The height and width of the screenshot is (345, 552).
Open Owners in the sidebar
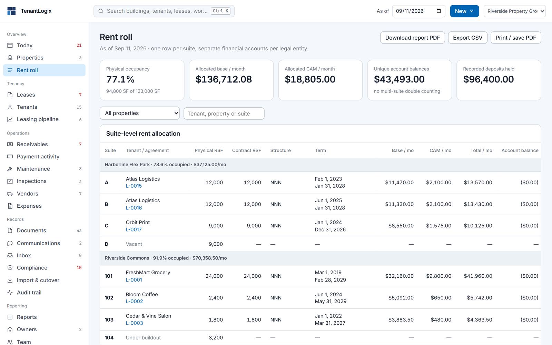point(44,329)
